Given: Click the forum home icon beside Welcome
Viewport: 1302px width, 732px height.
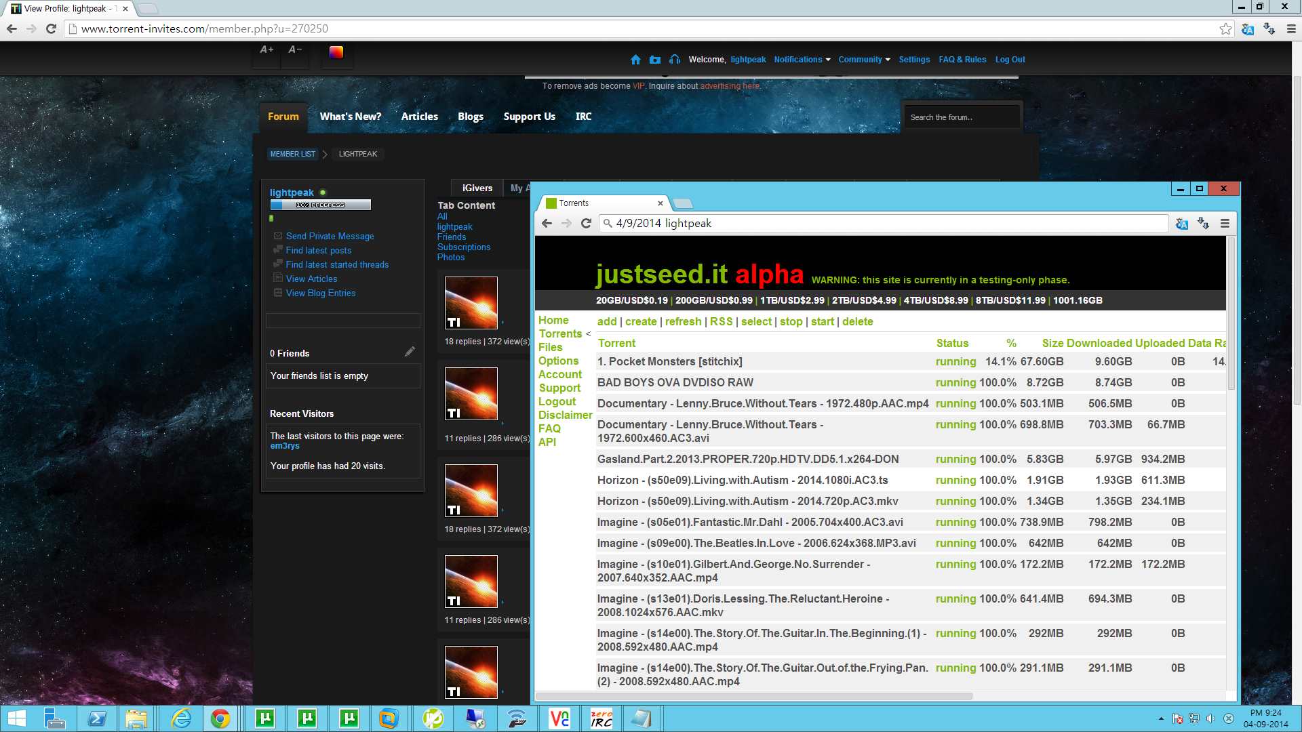Looking at the screenshot, I should (635, 60).
